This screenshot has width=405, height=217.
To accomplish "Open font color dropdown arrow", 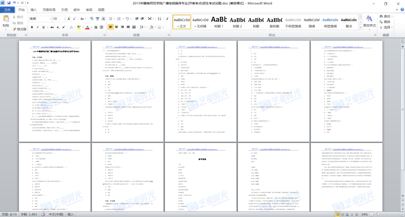I will point(92,27).
